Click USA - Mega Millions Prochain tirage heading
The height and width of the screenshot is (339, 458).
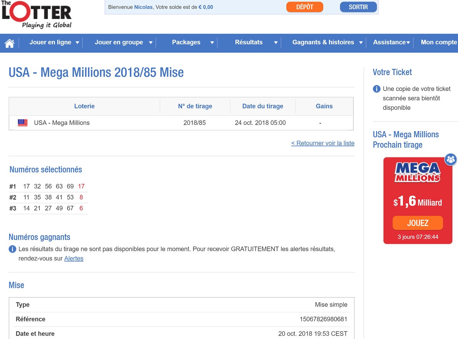[x=406, y=140]
